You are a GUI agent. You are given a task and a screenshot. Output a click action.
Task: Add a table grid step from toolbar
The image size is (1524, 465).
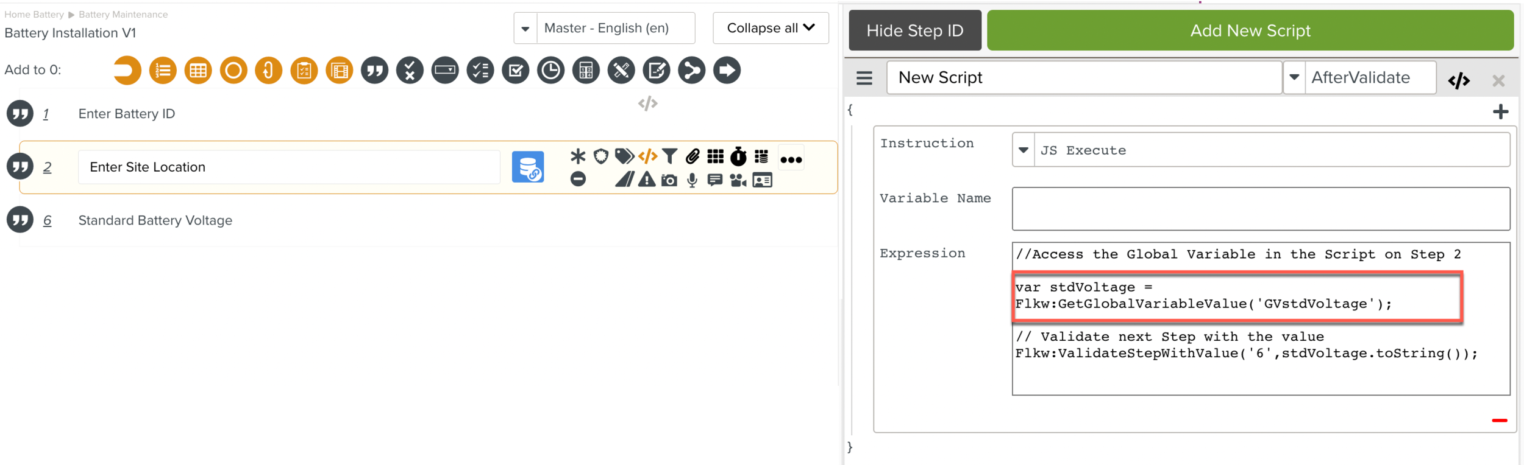198,71
